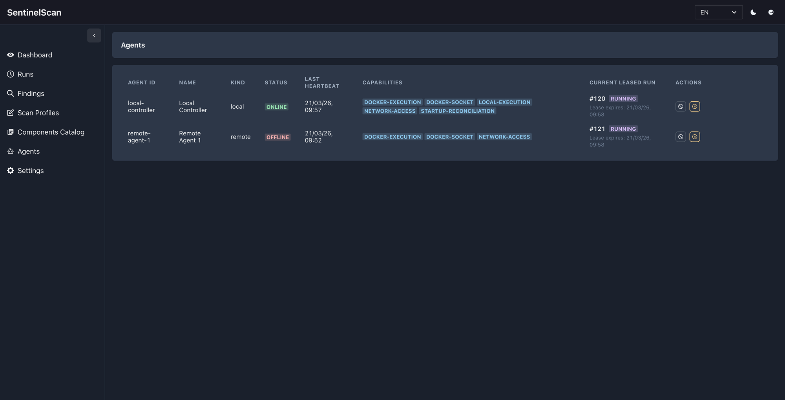This screenshot has height=400, width=785.
Task: Collapse the sidebar with the chevron button
Action: (94, 35)
